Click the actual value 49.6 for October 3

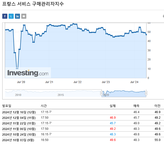tap(113, 140)
